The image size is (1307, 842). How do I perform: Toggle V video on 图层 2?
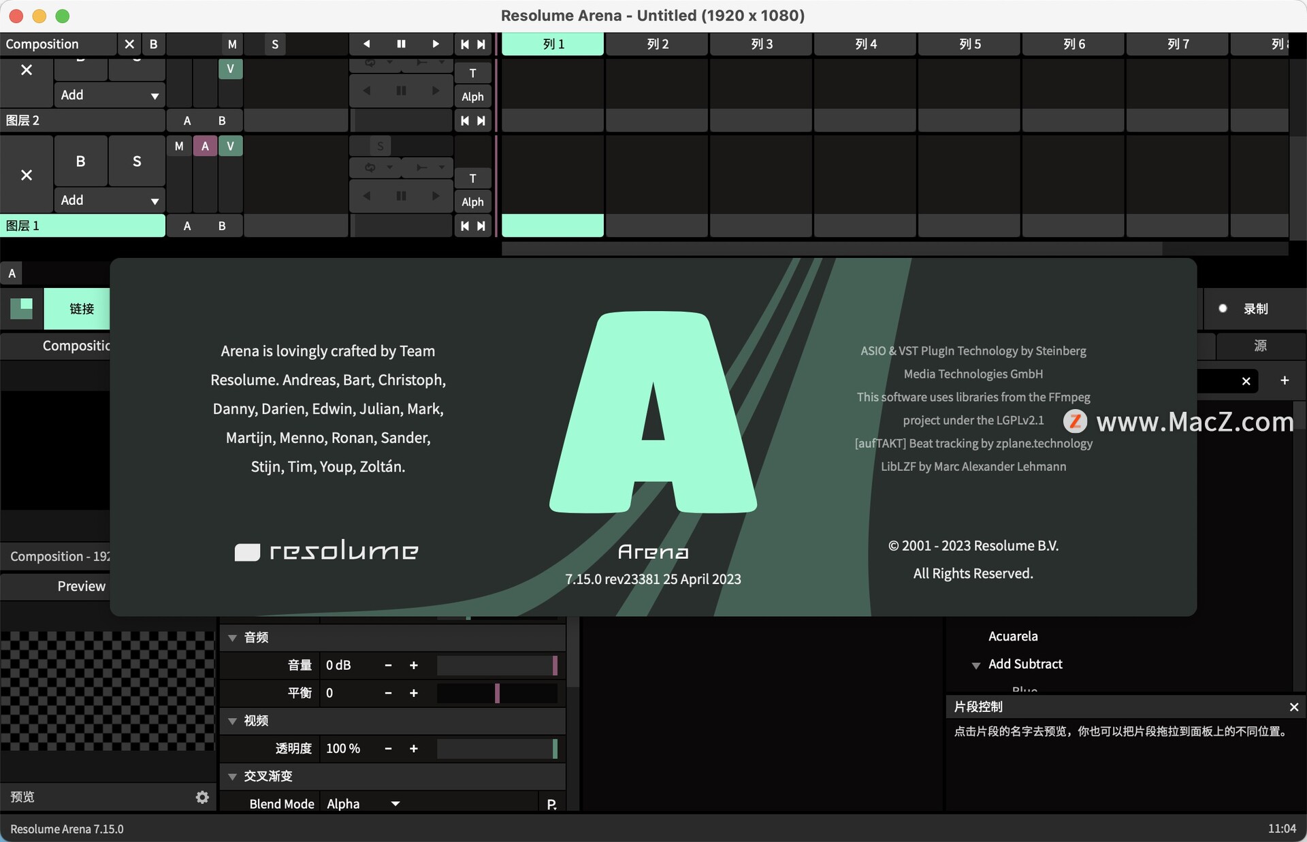(230, 69)
